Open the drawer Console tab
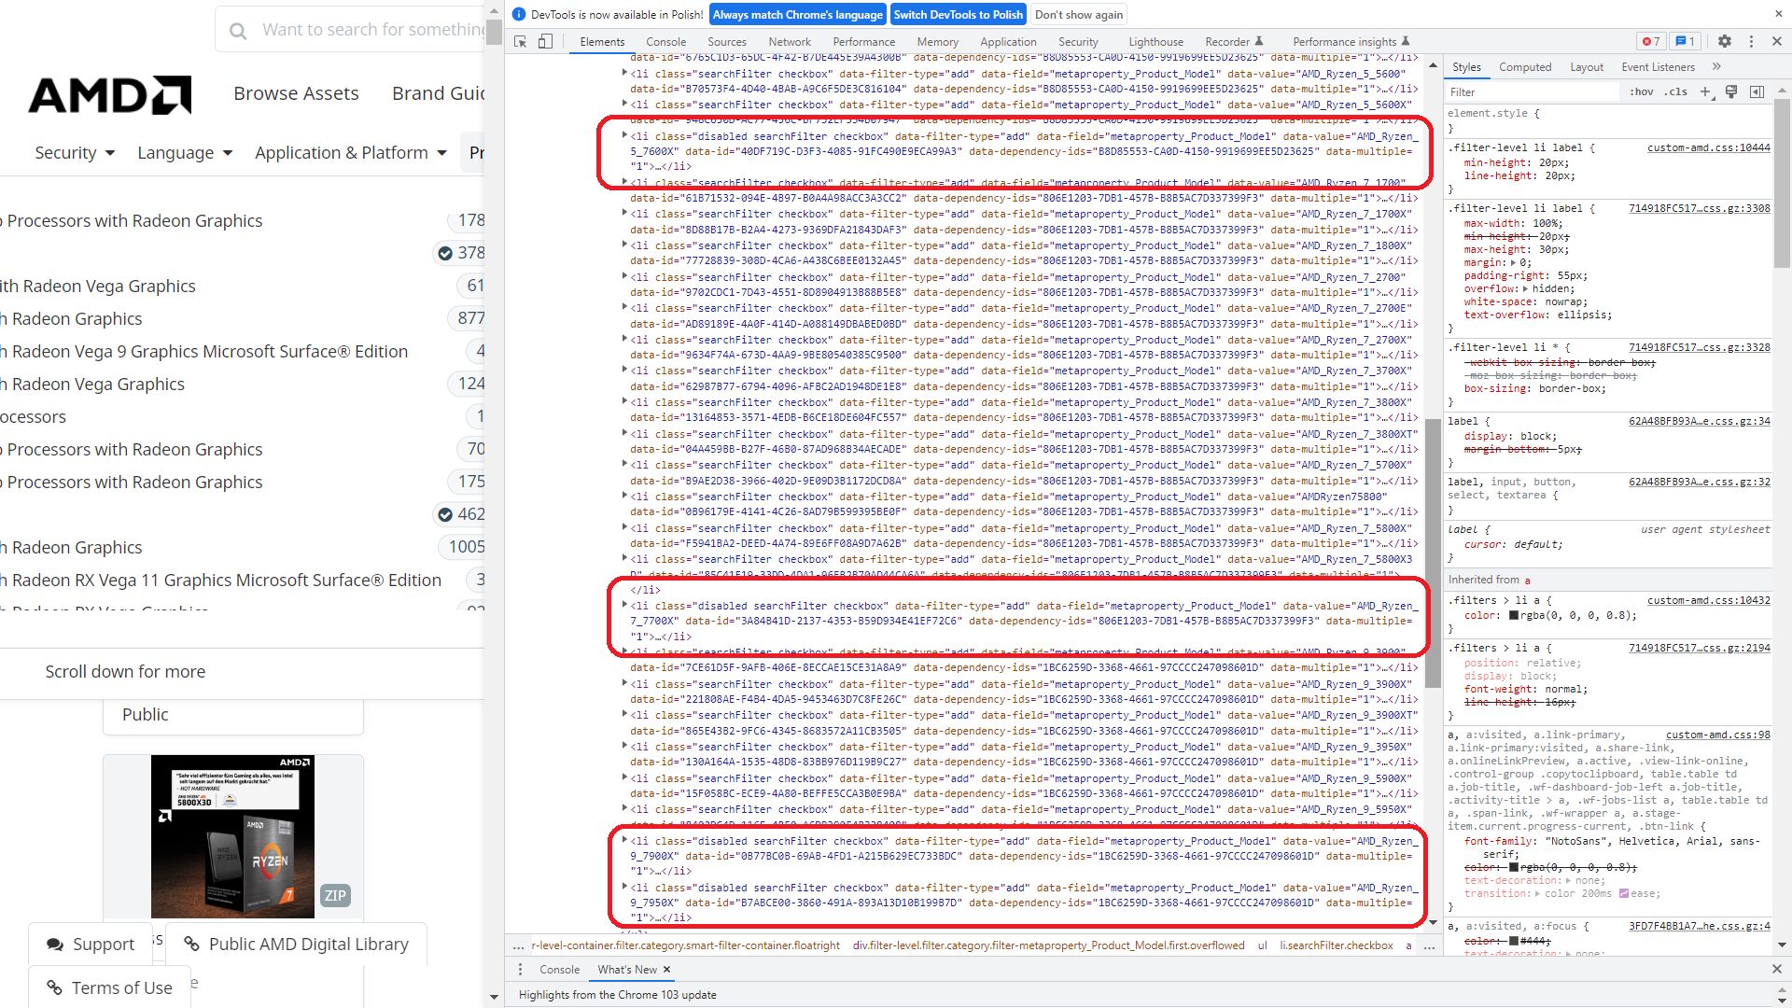 559,970
